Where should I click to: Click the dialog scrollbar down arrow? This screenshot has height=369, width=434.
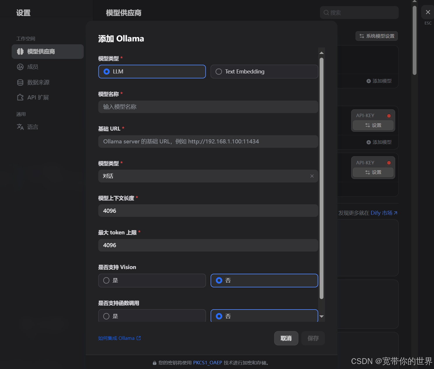click(x=321, y=317)
